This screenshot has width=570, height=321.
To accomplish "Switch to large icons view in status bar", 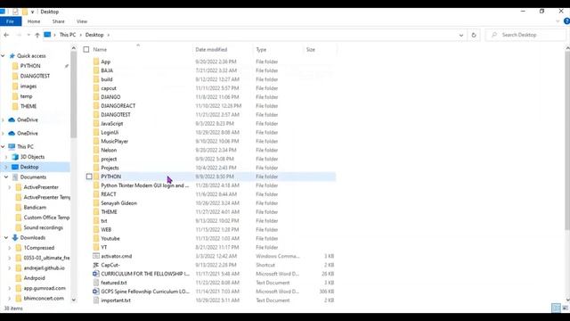I will 566,309.
